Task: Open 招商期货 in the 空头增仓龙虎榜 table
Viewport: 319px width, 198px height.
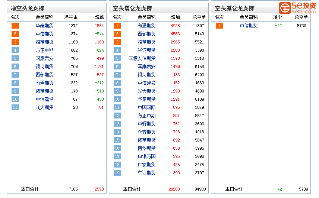Action: pos(146,42)
